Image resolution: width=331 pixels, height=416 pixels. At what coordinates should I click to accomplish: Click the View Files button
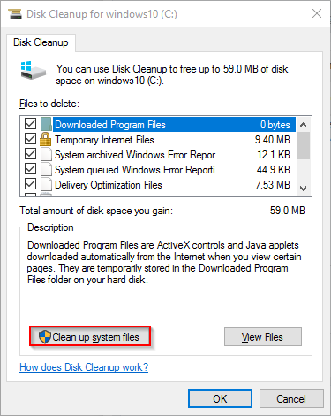263,336
